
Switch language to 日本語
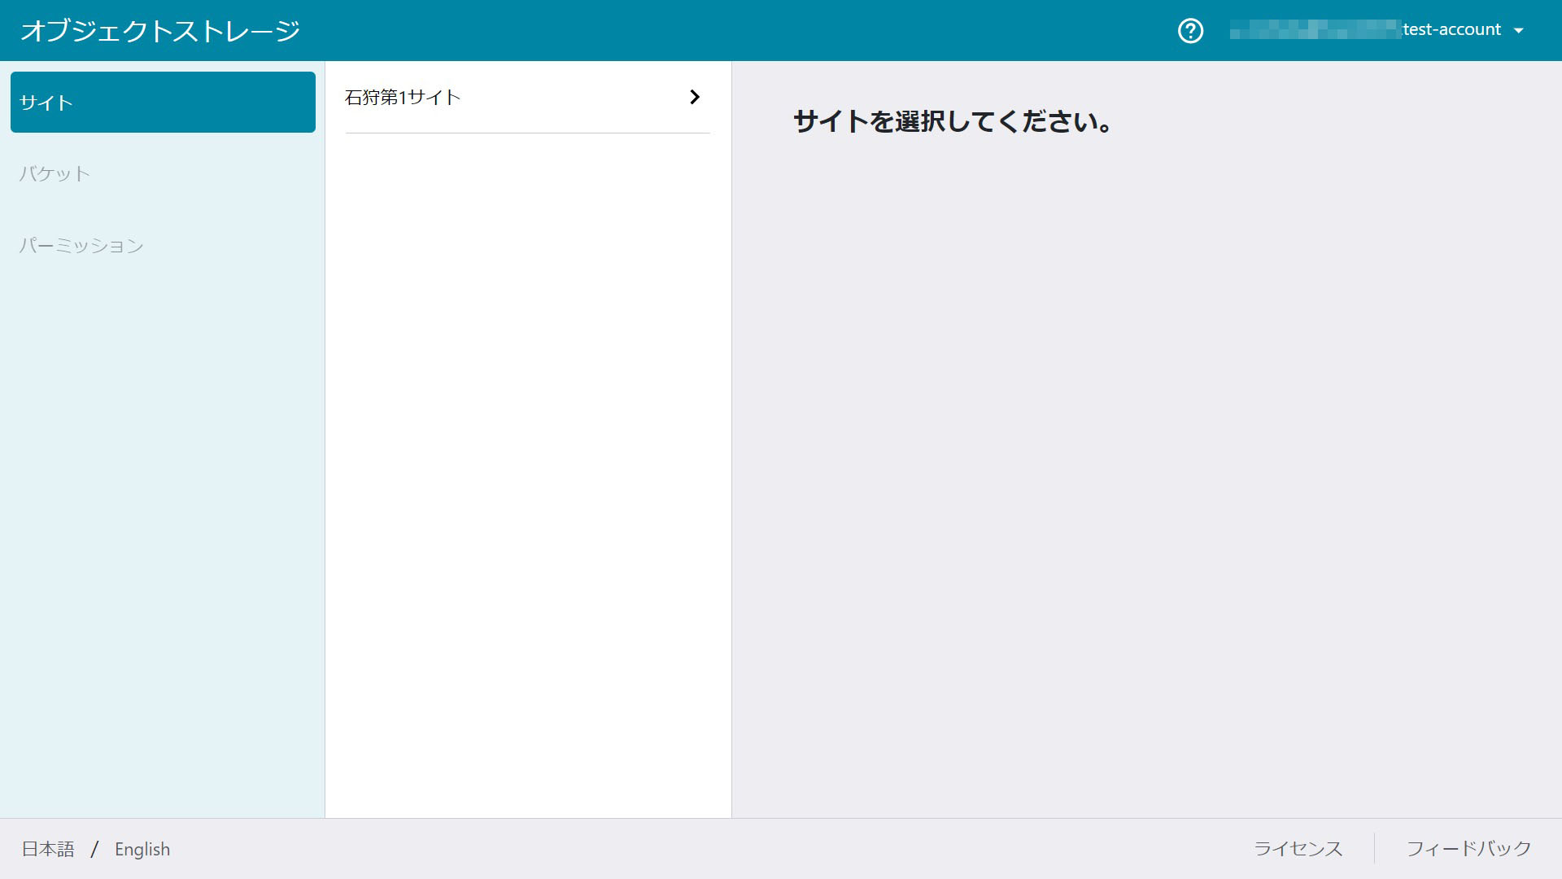[48, 849]
